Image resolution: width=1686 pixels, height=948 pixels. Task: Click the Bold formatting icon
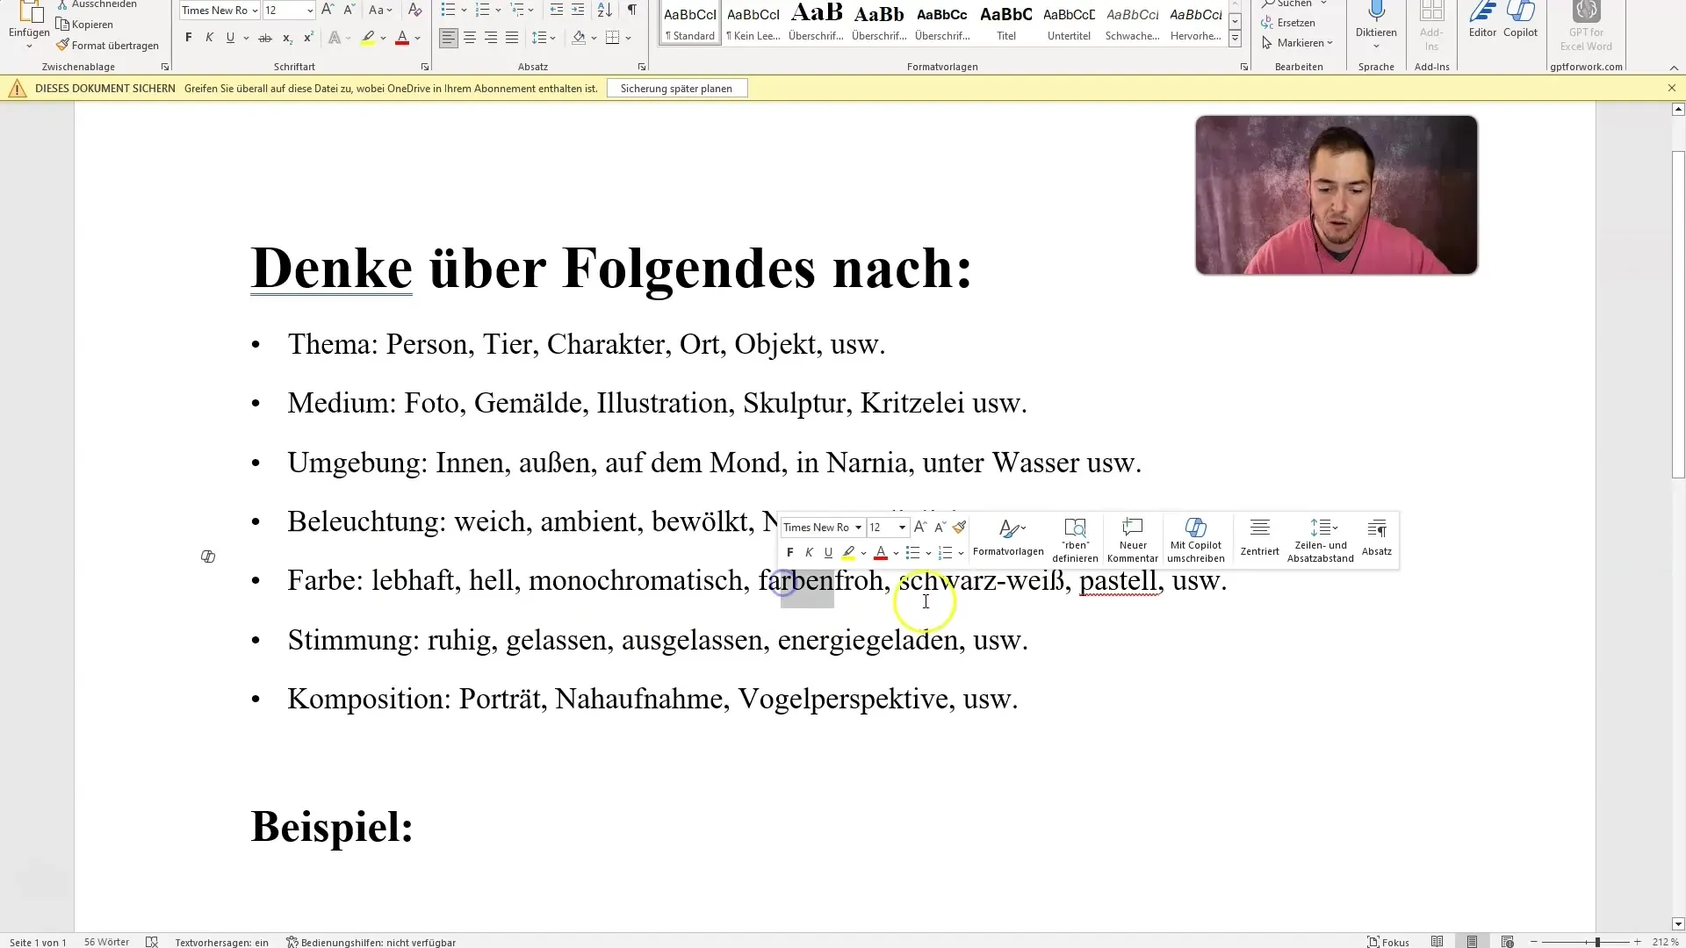789,552
